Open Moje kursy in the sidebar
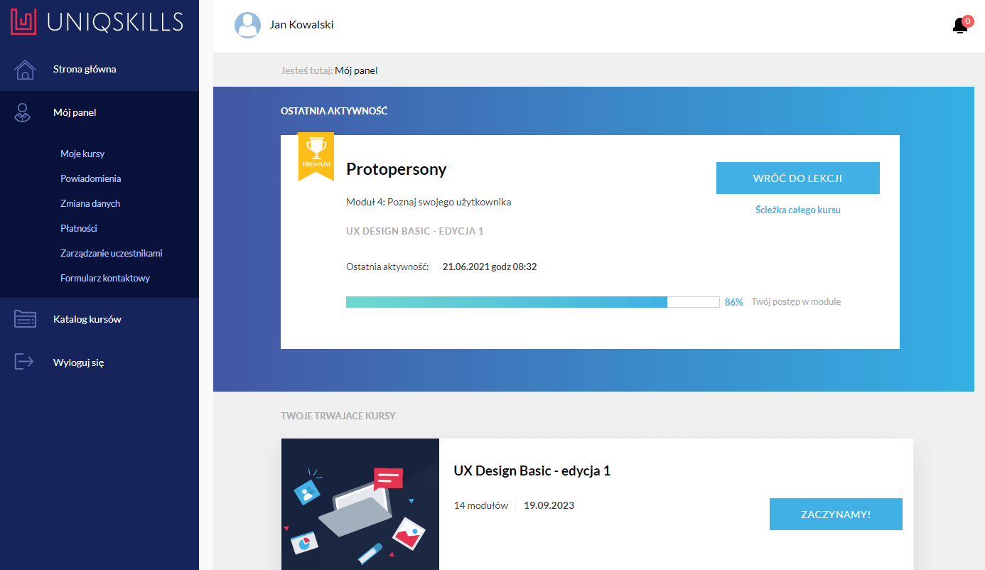Image resolution: width=985 pixels, height=570 pixels. pyautogui.click(x=82, y=154)
